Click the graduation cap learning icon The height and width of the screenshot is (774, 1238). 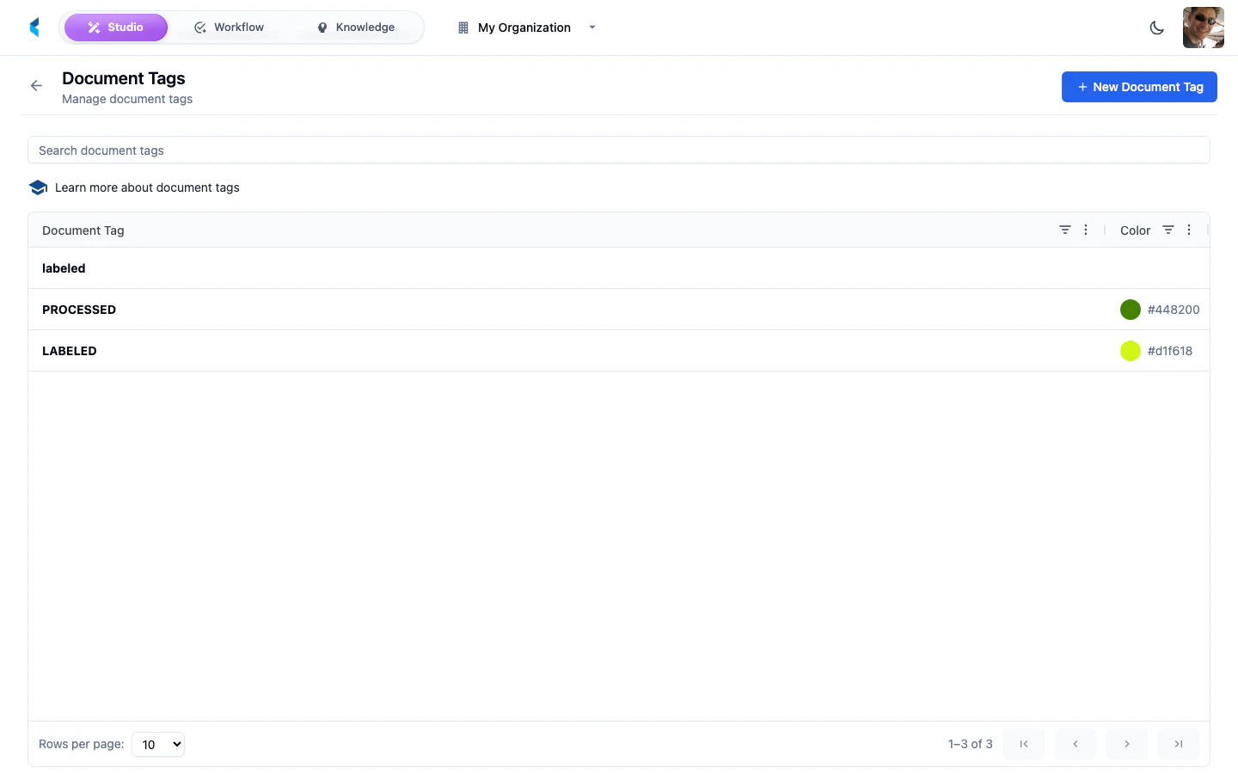38,187
